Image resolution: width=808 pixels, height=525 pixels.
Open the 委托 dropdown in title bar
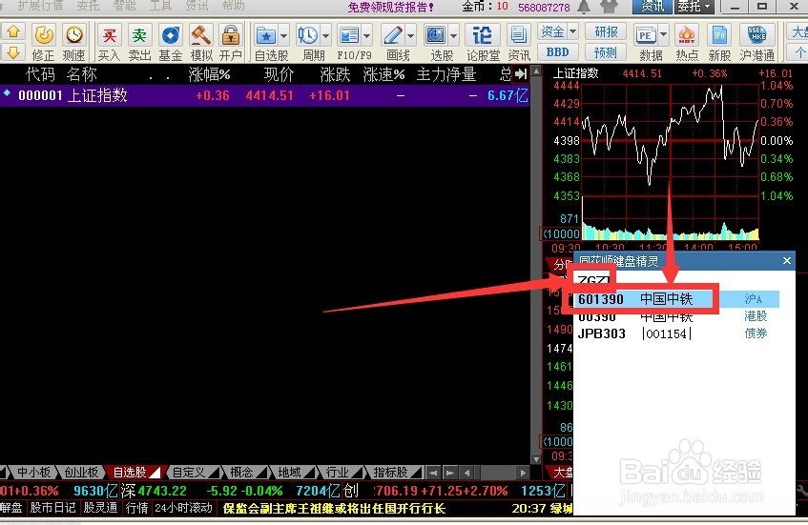point(694,7)
